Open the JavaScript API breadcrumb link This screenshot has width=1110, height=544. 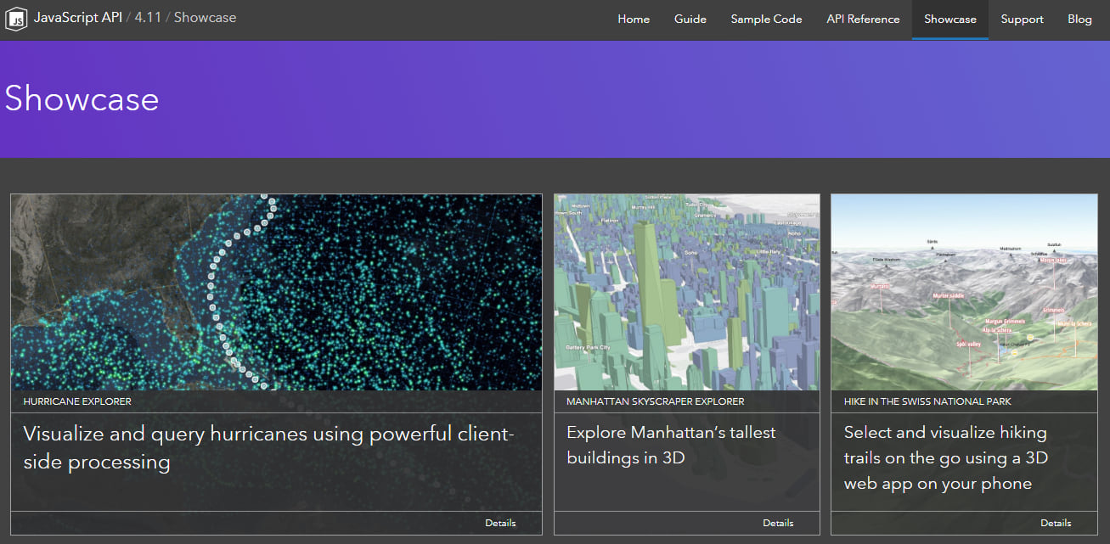[x=78, y=18]
